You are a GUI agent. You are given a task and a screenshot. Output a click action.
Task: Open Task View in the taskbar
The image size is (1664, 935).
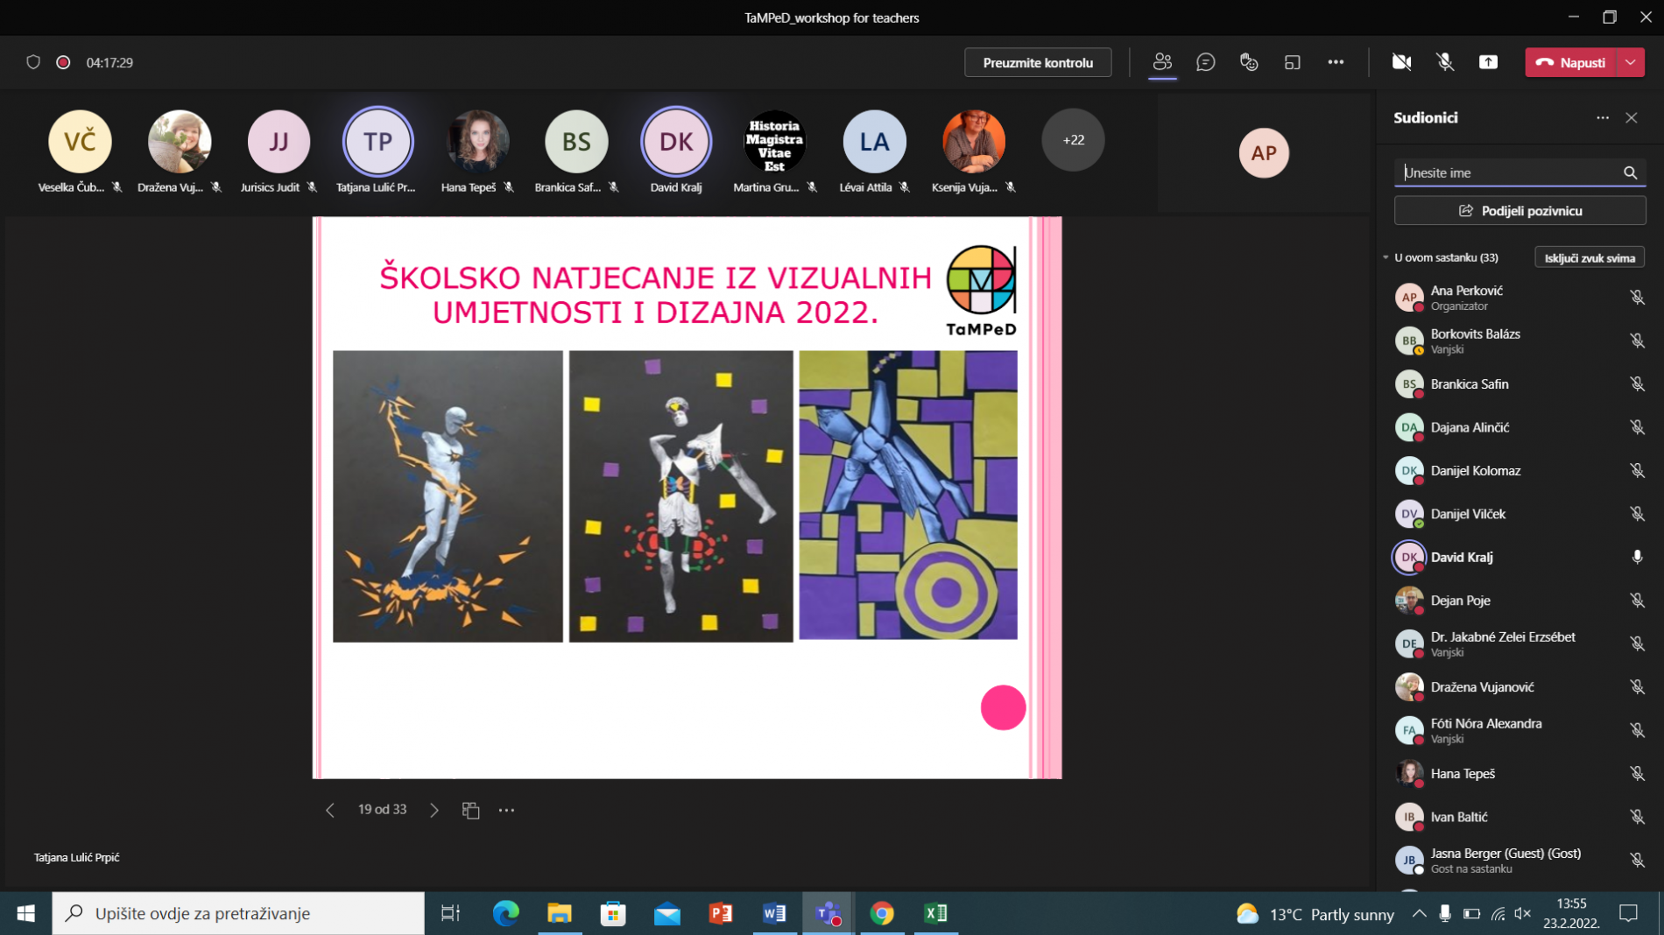(450, 913)
